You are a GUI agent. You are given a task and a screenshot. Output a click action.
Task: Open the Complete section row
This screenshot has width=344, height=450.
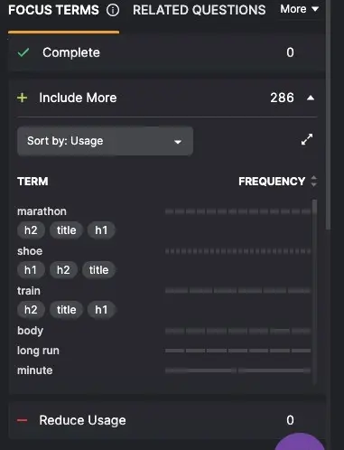click(x=167, y=52)
